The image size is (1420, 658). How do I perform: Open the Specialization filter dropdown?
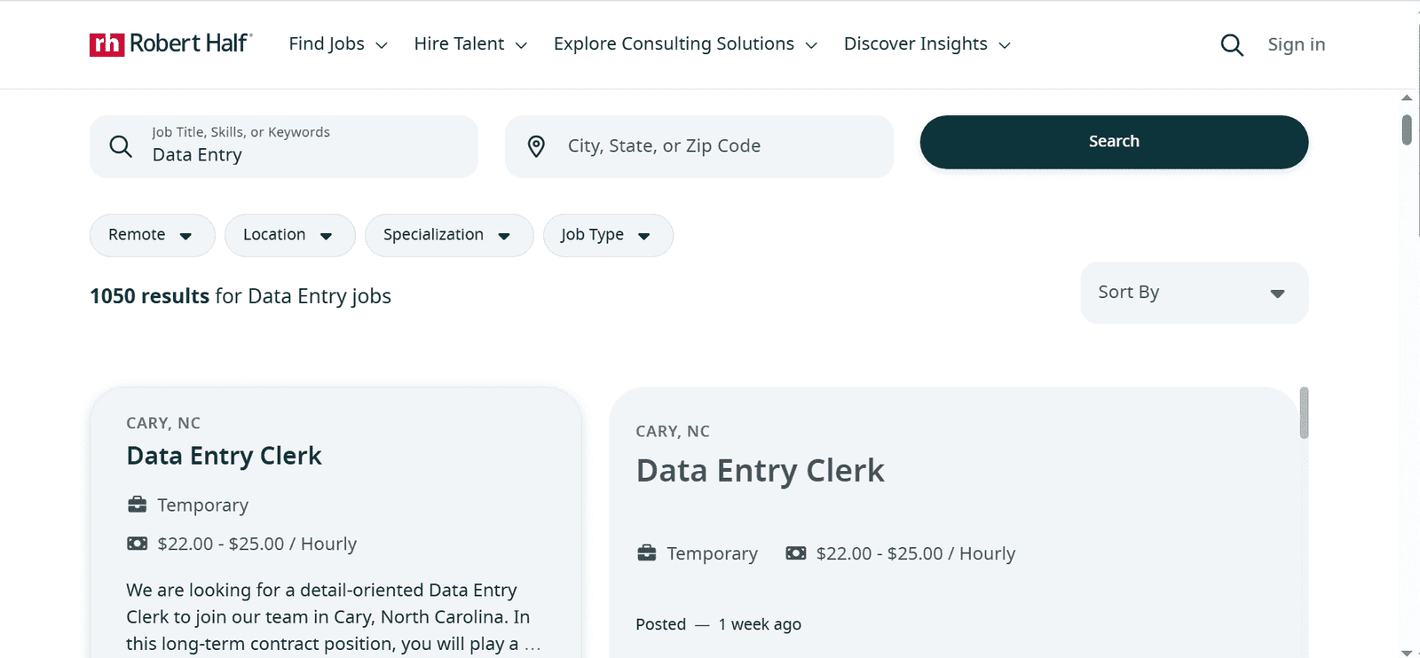coord(449,235)
